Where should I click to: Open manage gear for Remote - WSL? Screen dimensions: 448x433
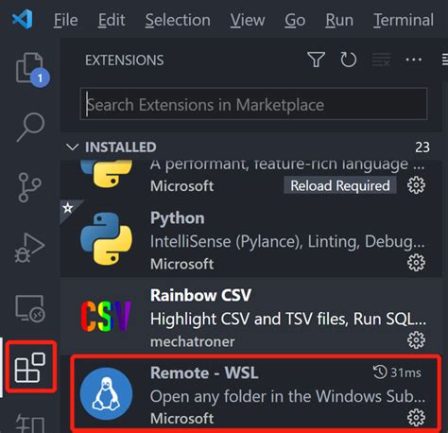click(416, 418)
